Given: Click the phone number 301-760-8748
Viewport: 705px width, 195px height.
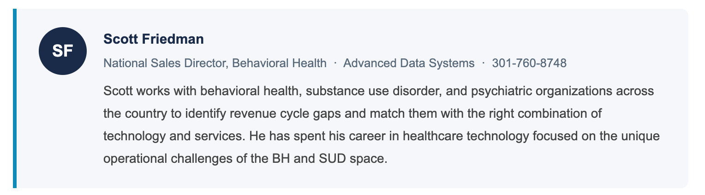Looking at the screenshot, I should (x=529, y=63).
